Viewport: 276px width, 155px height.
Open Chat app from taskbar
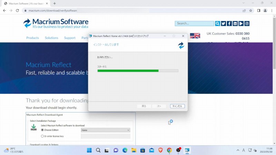[x=116, y=150]
